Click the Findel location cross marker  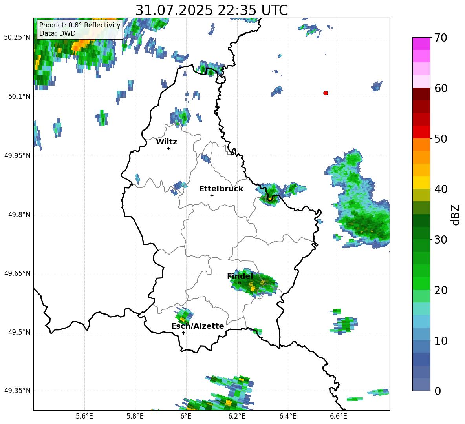[240, 283]
